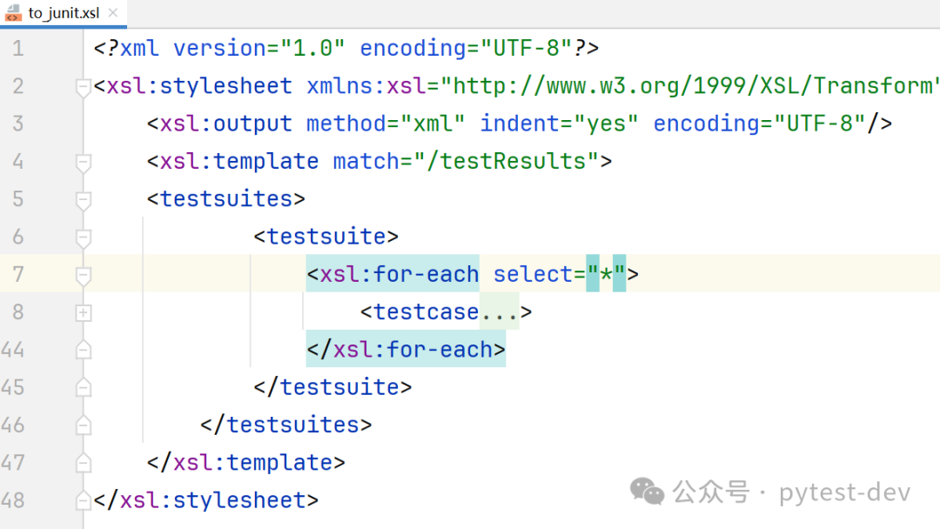
Task: Expand the folded testcase block on line 8
Action: coord(84,312)
